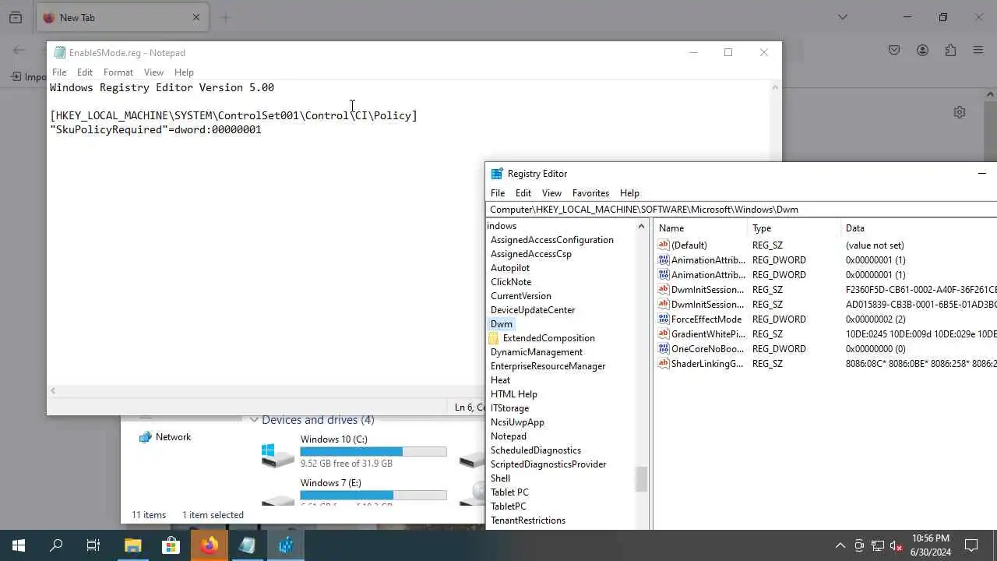997x561 pixels.
Task: Select the Autopilot registry key
Action: [x=510, y=268]
